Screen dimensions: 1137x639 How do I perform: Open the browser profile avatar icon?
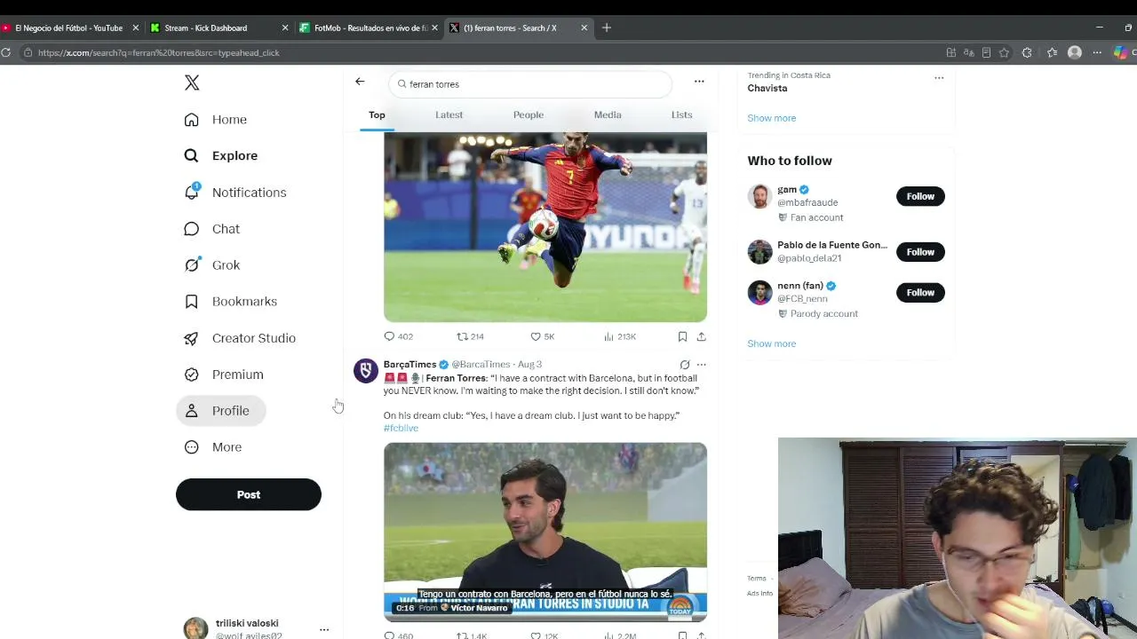tap(1075, 52)
